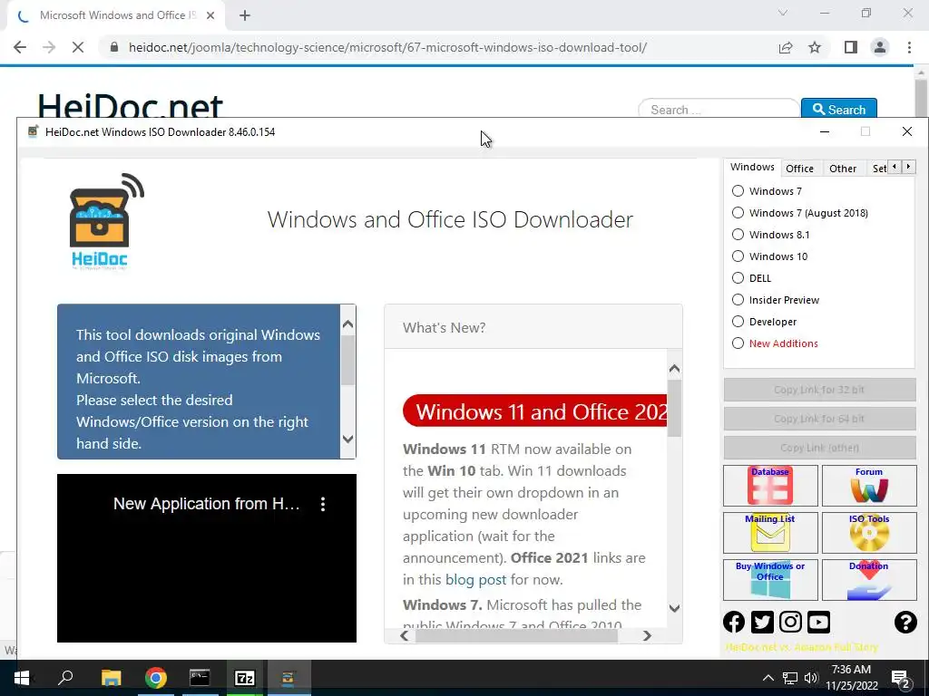Switch to the Settings tab
Image resolution: width=929 pixels, height=696 pixels.
click(878, 169)
